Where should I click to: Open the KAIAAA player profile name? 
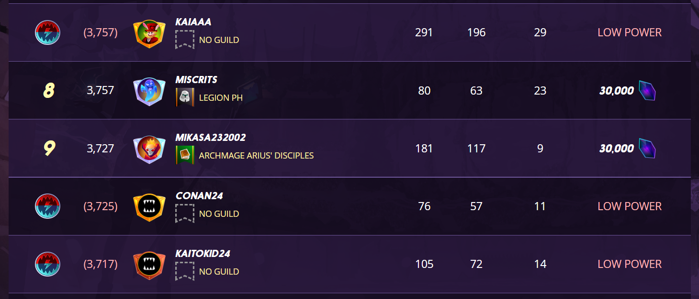click(x=193, y=22)
